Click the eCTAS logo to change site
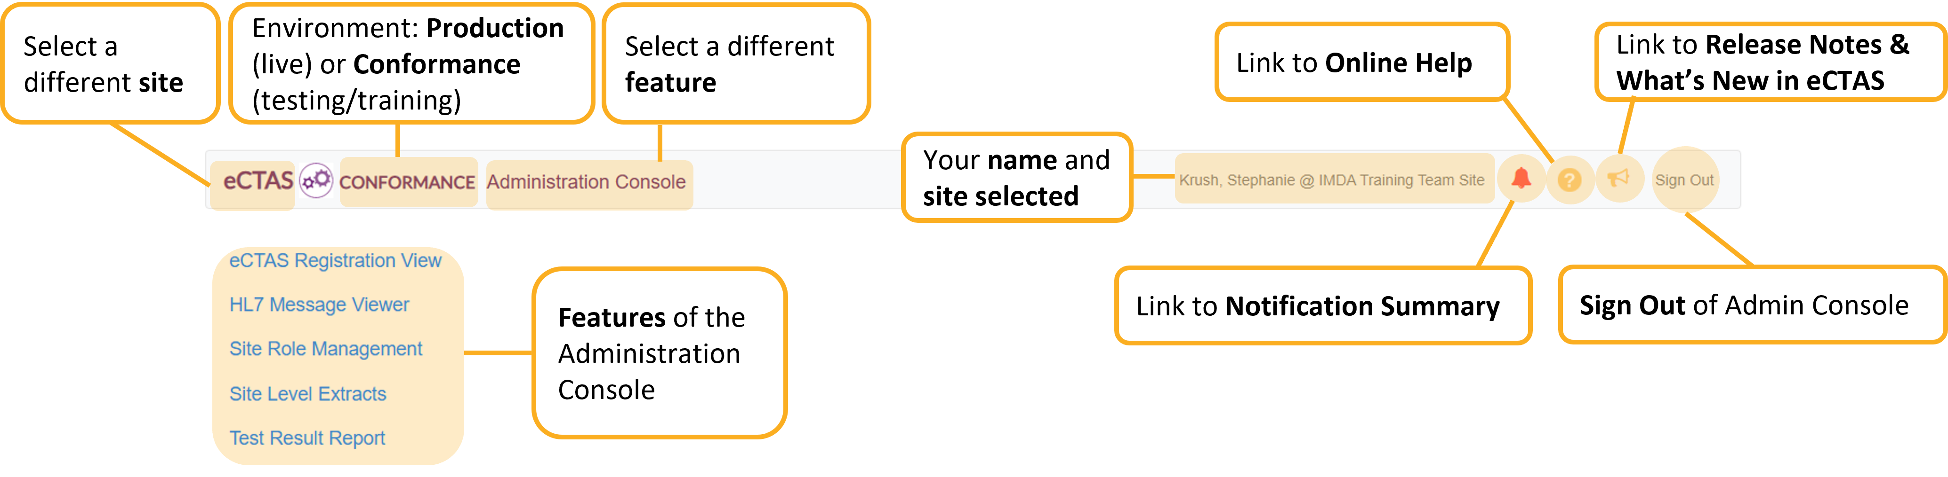This screenshot has height=477, width=1948. click(x=257, y=181)
